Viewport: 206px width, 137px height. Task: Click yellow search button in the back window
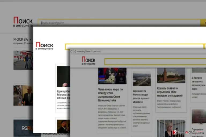(x=203, y=23)
